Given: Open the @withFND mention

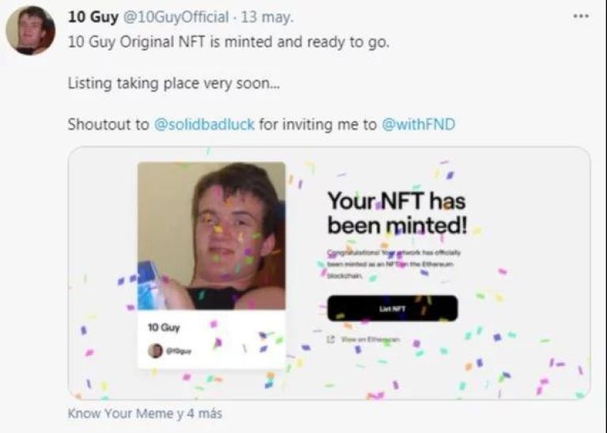Looking at the screenshot, I should (418, 125).
